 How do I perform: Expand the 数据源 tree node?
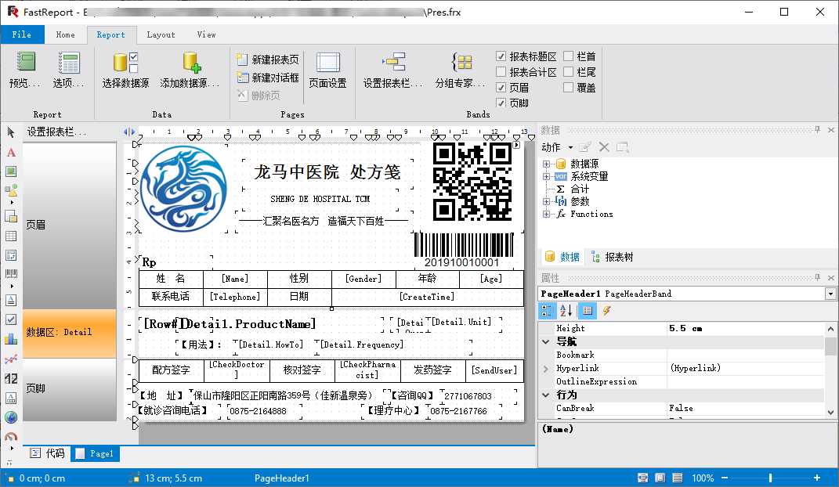(x=546, y=164)
